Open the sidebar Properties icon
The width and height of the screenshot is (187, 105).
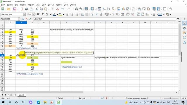(184, 23)
